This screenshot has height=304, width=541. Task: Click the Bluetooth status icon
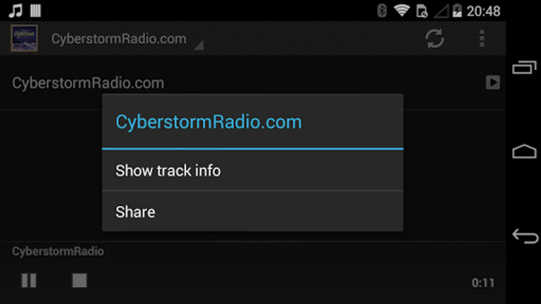382,11
